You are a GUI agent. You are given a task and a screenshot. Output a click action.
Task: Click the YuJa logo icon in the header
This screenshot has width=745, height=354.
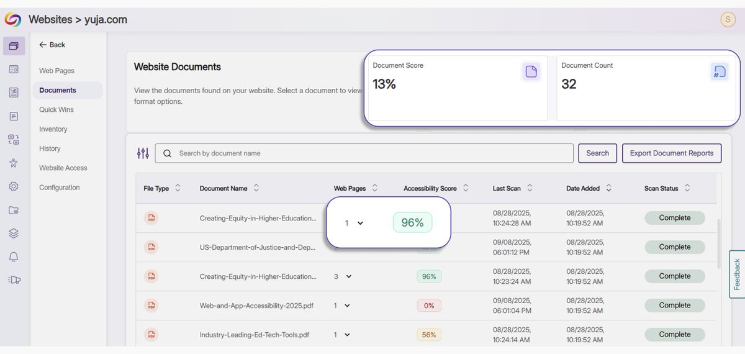click(12, 20)
